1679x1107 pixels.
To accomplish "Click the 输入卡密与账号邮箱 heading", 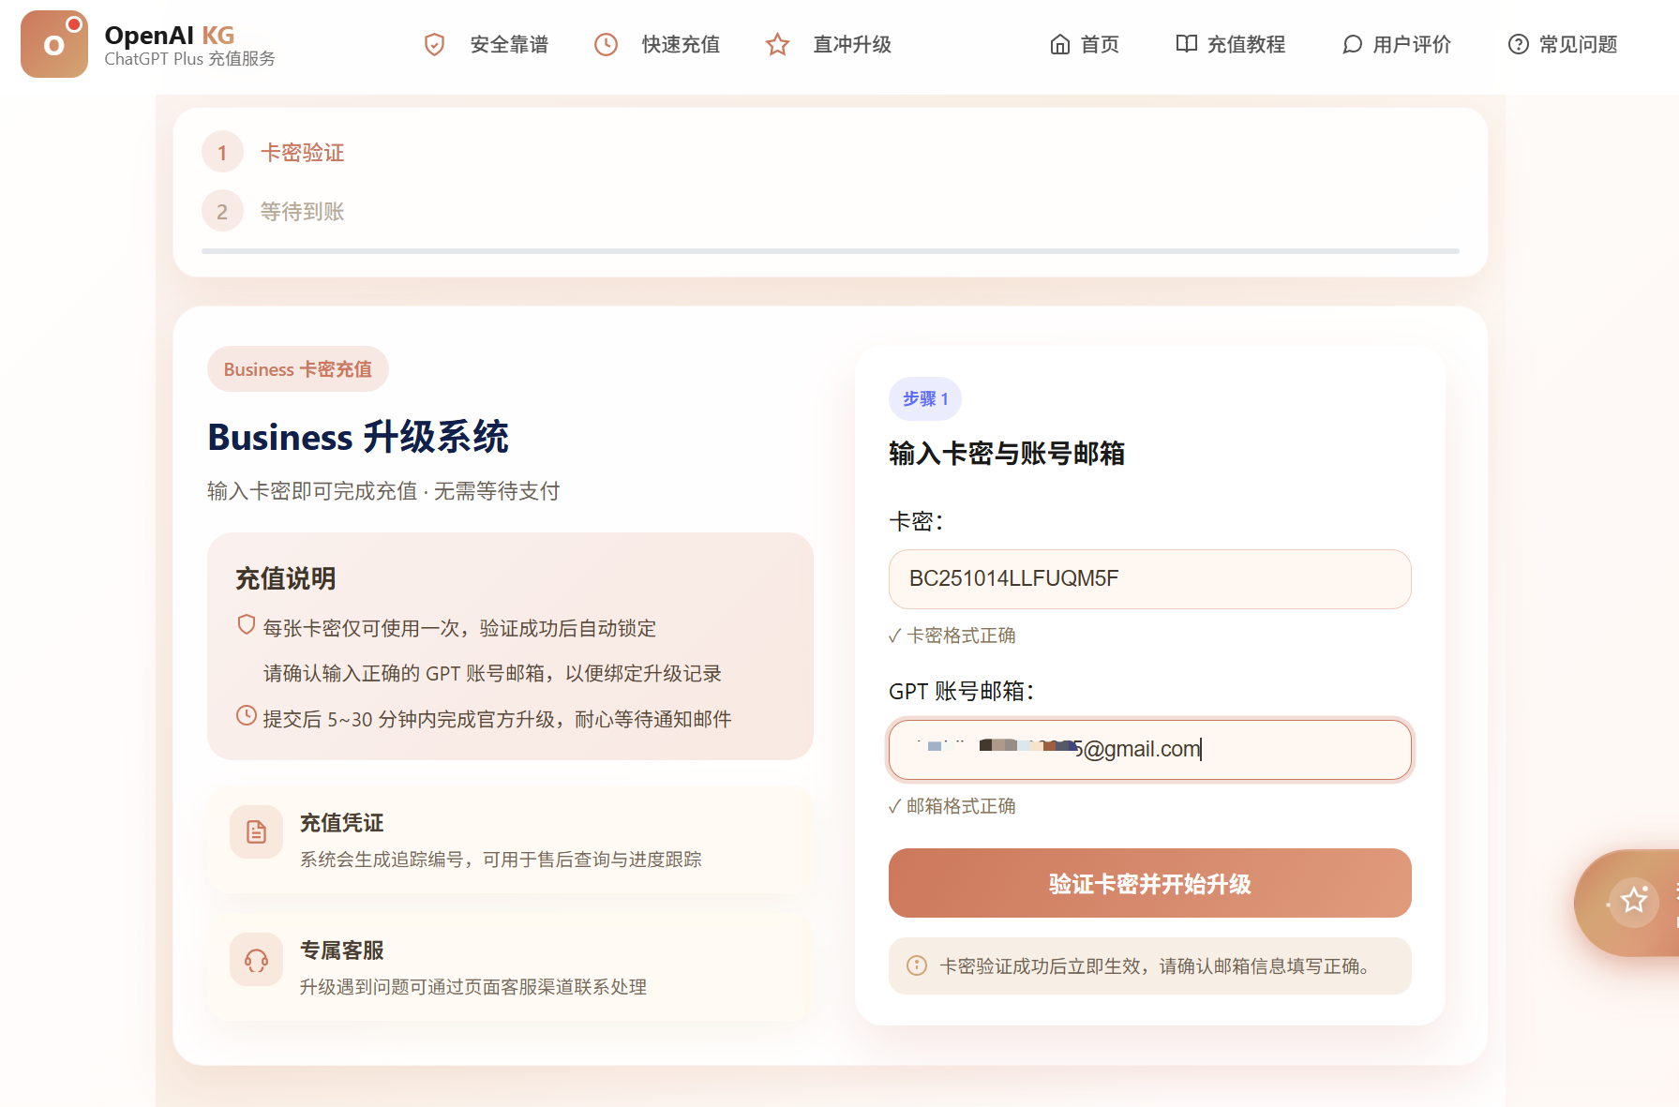I will pyautogui.click(x=1007, y=454).
